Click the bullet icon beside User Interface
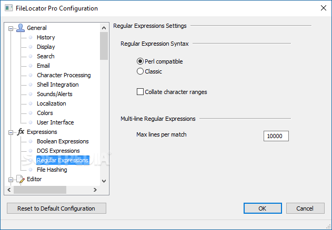 pos(31,122)
